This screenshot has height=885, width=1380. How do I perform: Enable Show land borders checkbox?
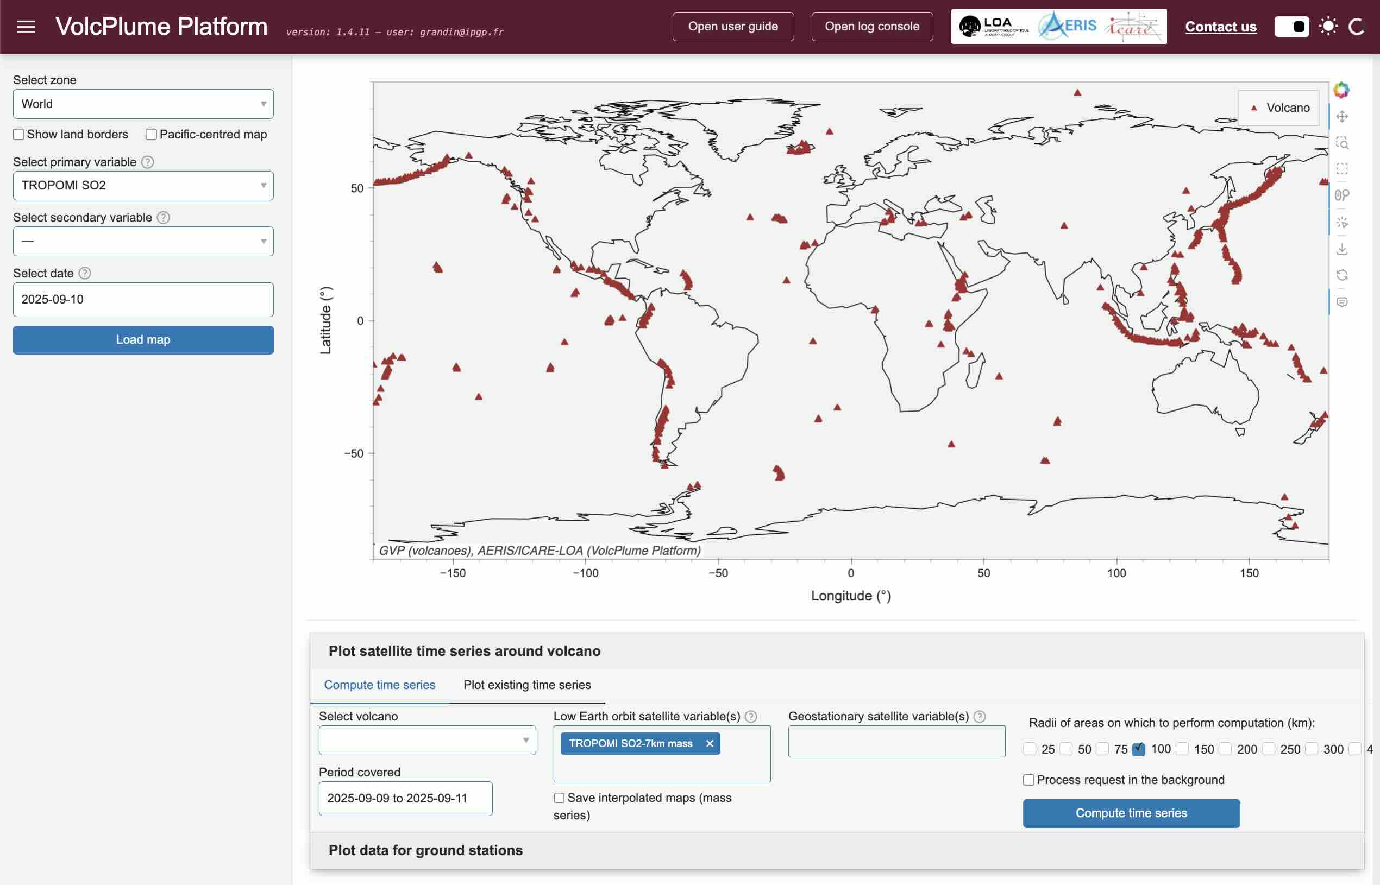pyautogui.click(x=19, y=135)
